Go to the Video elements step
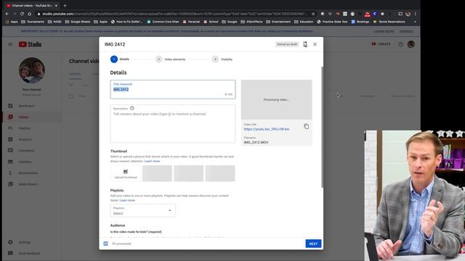This screenshot has width=465, height=261. click(x=171, y=59)
